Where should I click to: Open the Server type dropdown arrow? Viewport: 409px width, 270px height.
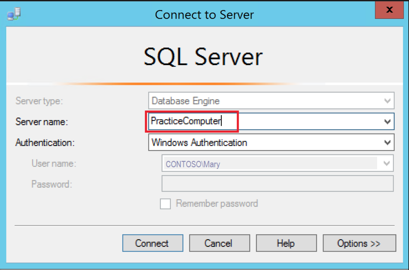(387, 101)
